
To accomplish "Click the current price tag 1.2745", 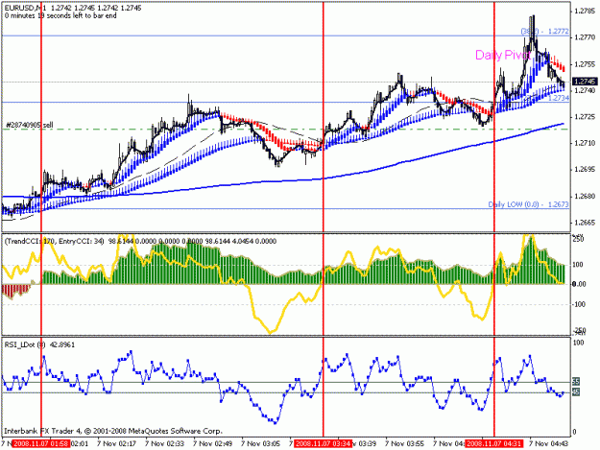I will [585, 82].
